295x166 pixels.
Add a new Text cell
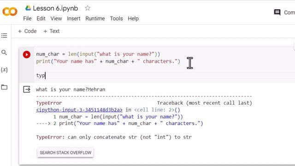click(x=51, y=31)
